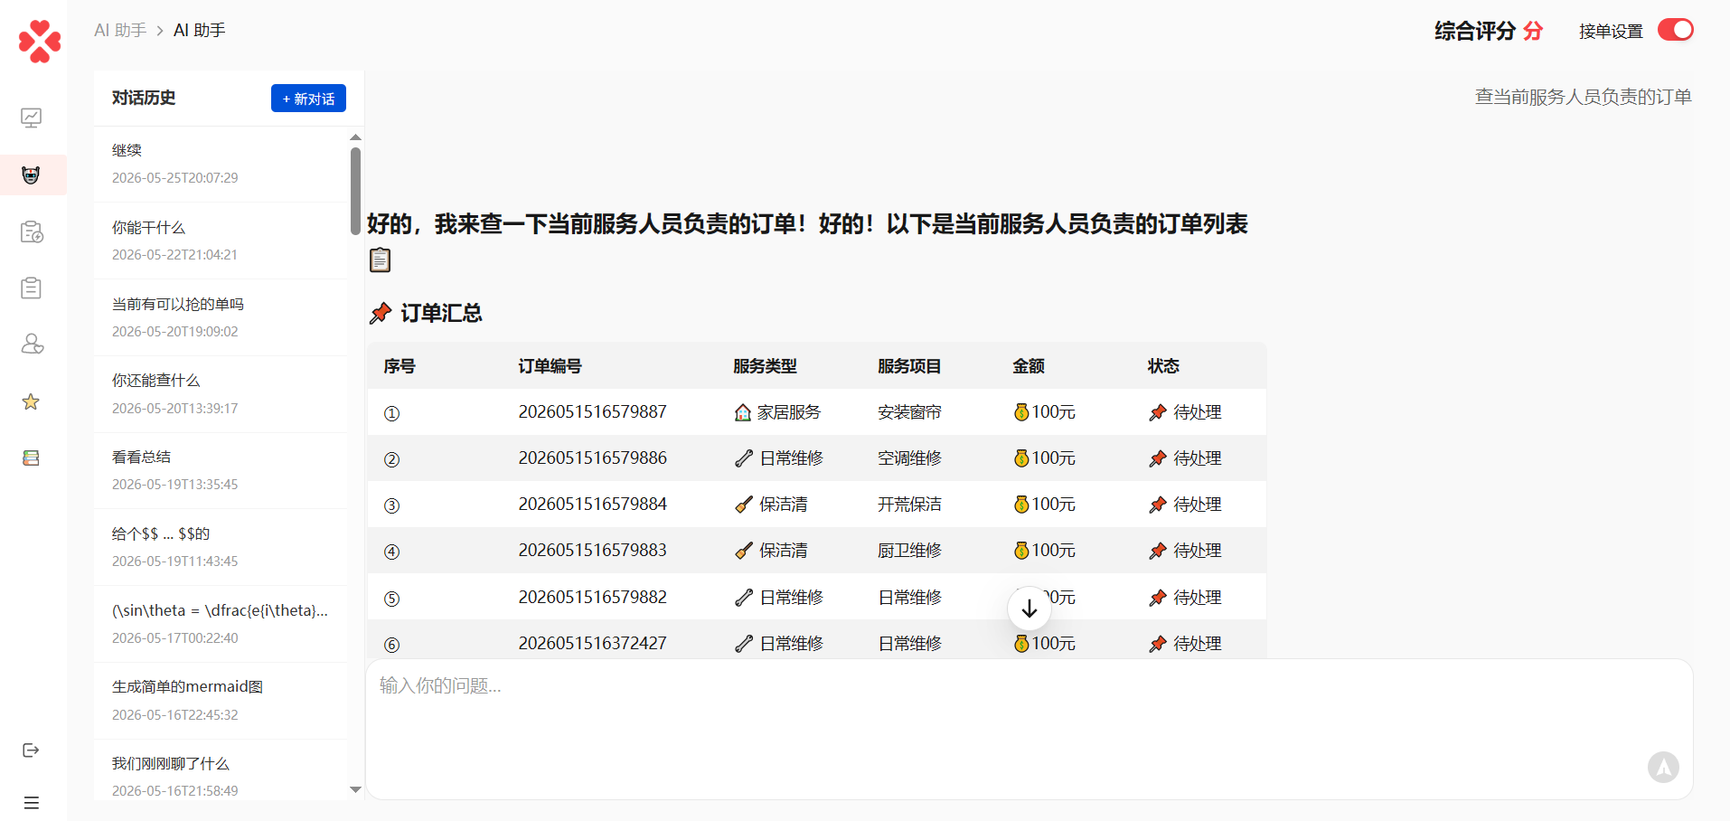Screen dimensions: 1730x821
Task: Open the 继续 conversation
Action: (x=221, y=164)
